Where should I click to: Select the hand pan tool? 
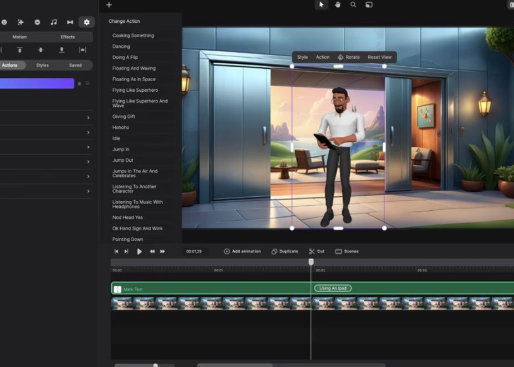pyautogui.click(x=338, y=5)
